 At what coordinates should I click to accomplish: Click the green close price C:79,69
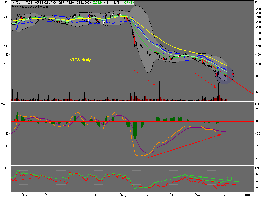coord(128,3)
